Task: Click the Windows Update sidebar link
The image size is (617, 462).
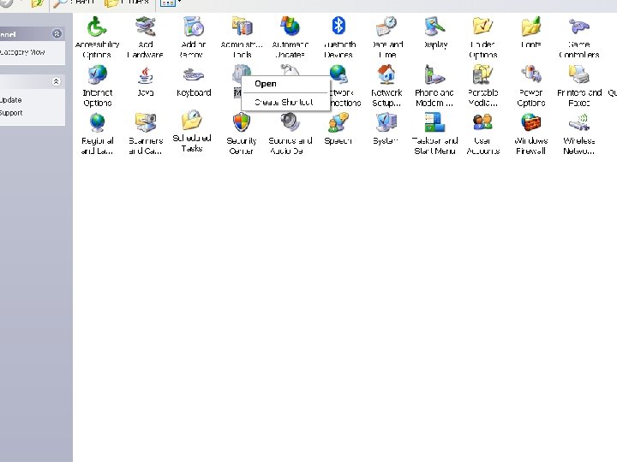Action: tap(11, 100)
